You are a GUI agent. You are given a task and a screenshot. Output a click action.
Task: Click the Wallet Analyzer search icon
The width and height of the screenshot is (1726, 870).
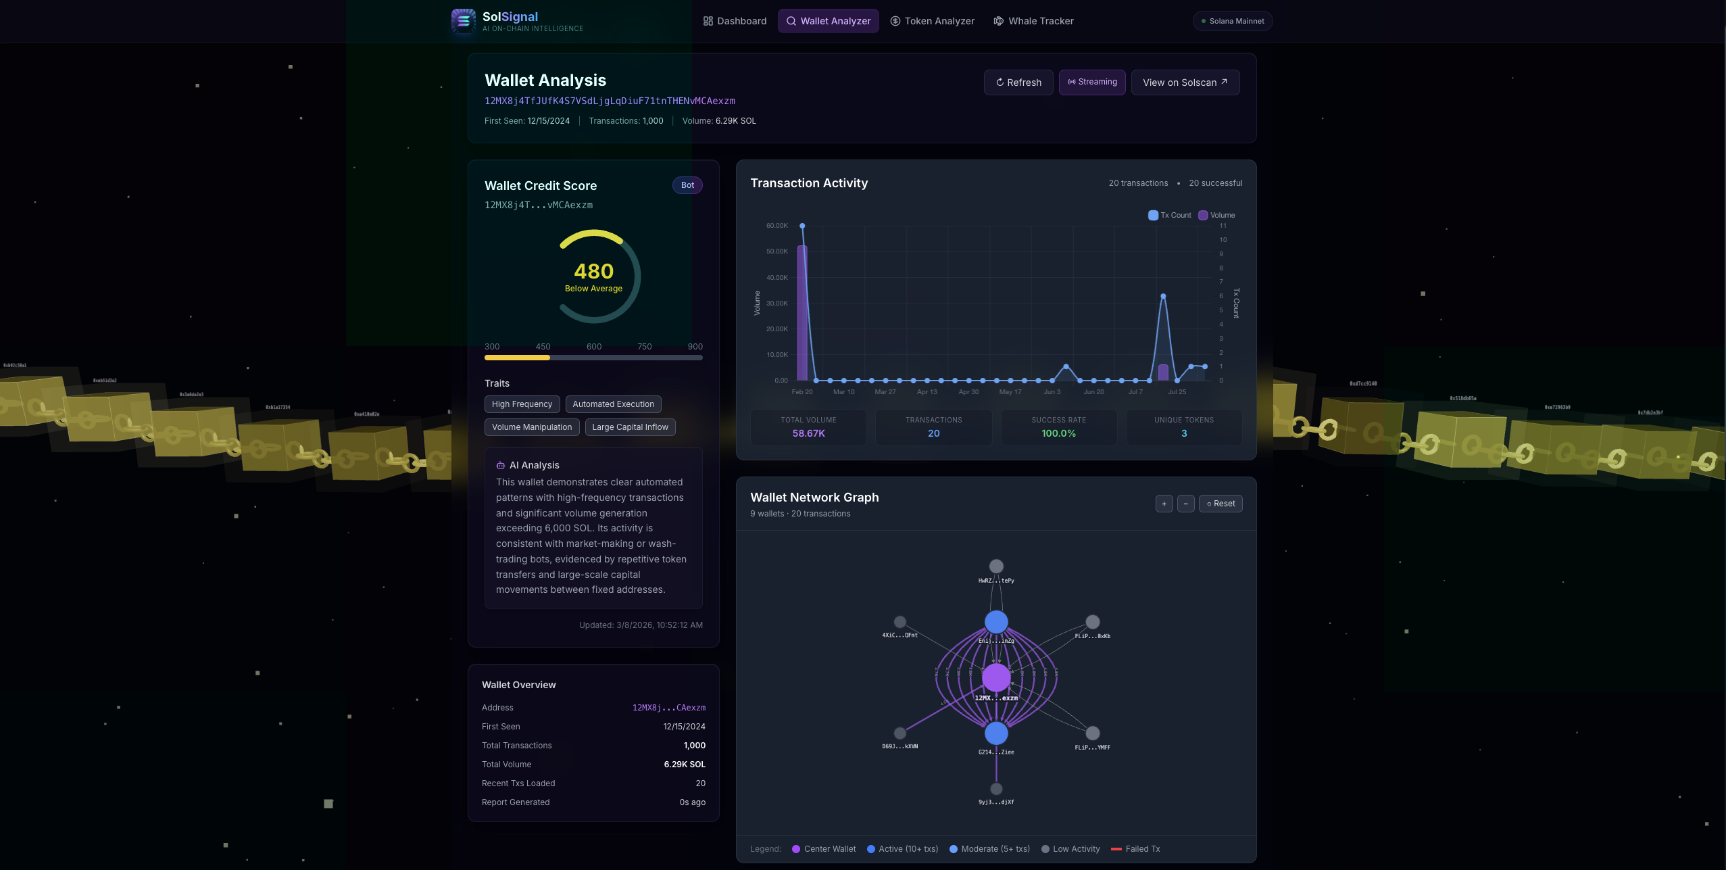[791, 21]
